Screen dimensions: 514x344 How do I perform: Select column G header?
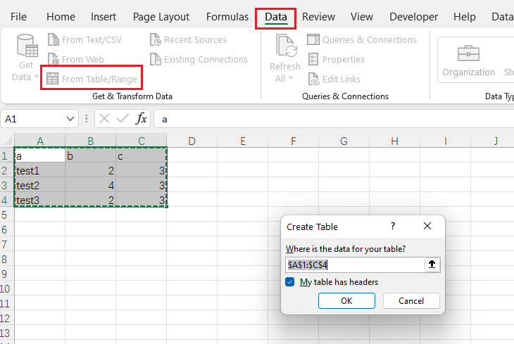click(344, 141)
